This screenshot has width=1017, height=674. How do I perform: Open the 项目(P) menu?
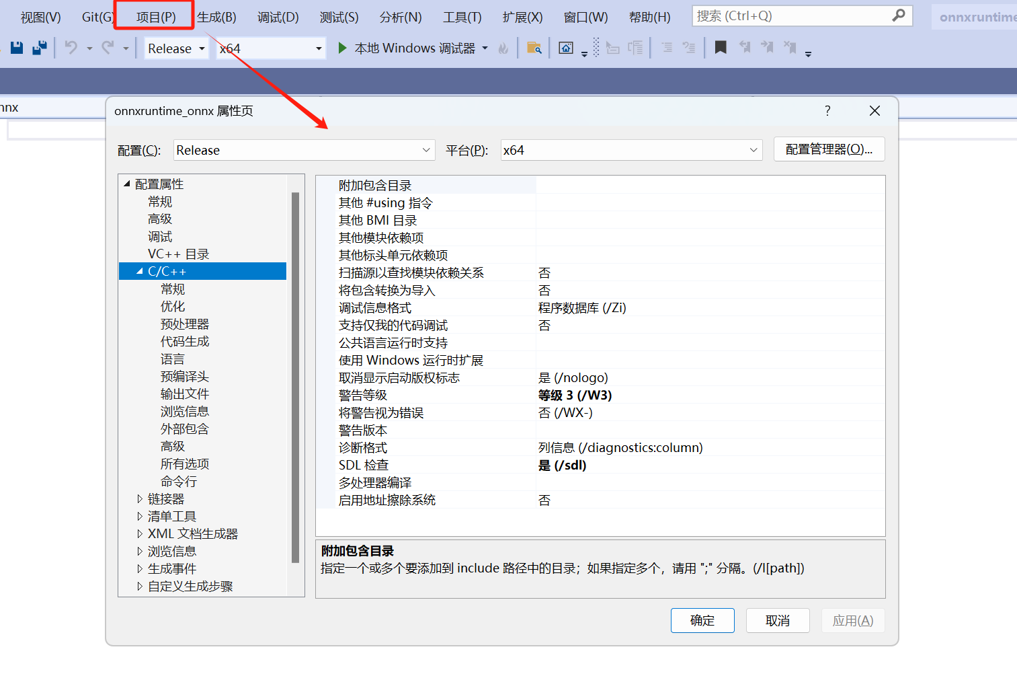coord(156,17)
